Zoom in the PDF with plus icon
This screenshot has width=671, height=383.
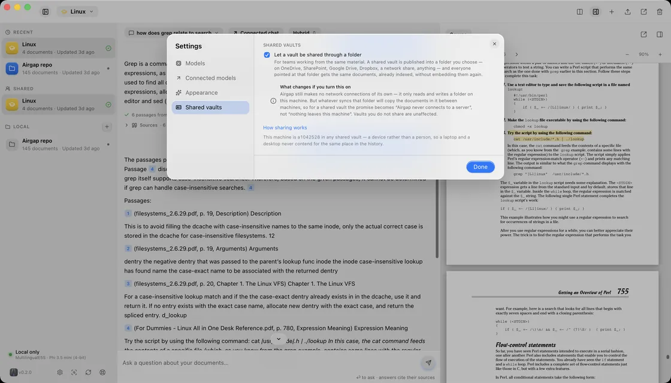(660, 55)
